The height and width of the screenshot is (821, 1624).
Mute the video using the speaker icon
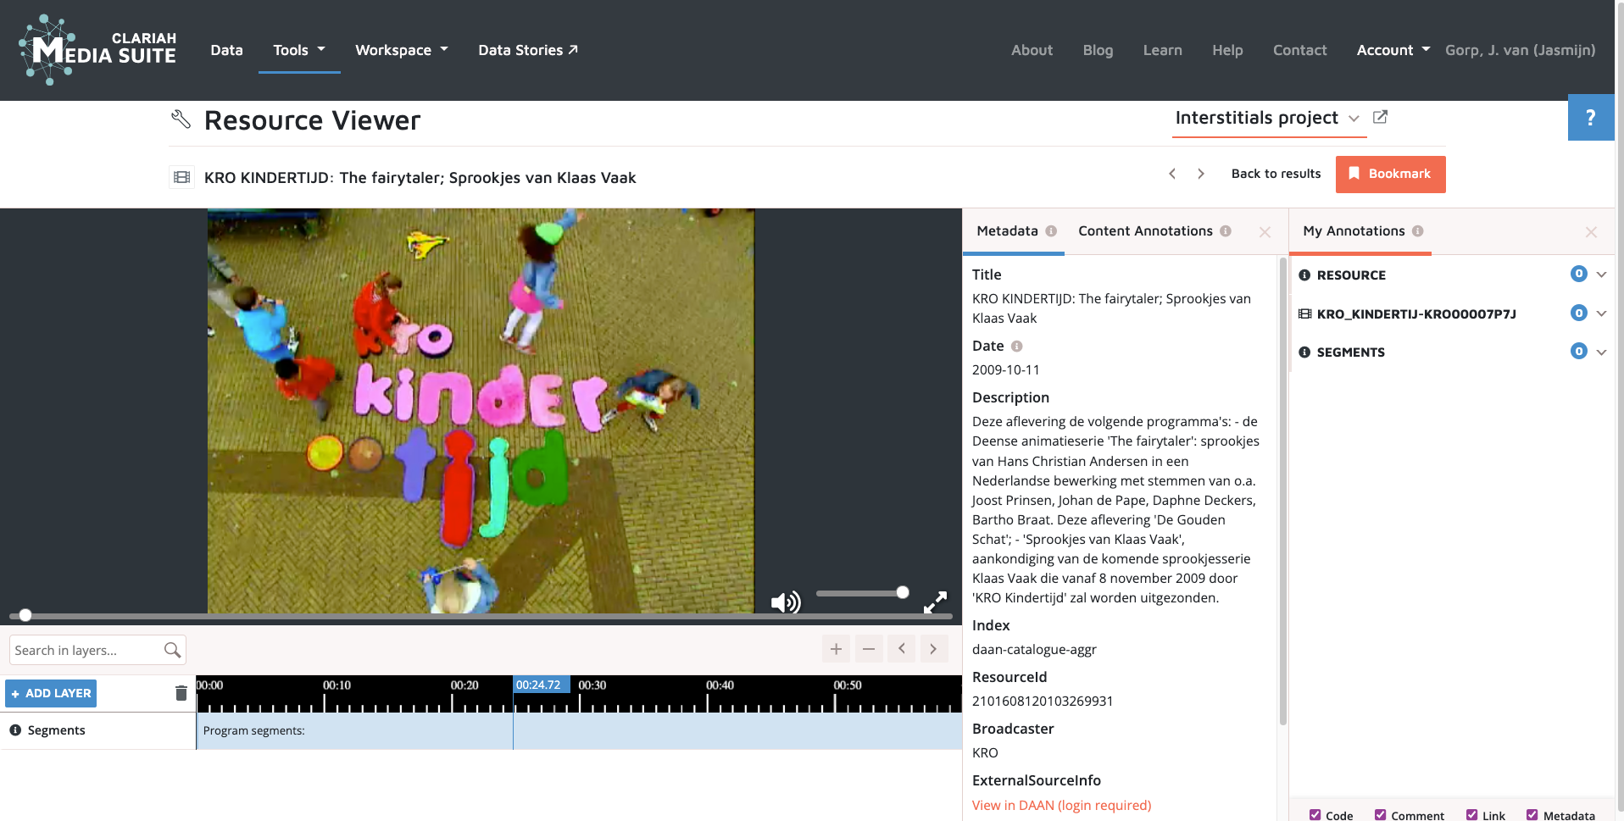tap(785, 602)
